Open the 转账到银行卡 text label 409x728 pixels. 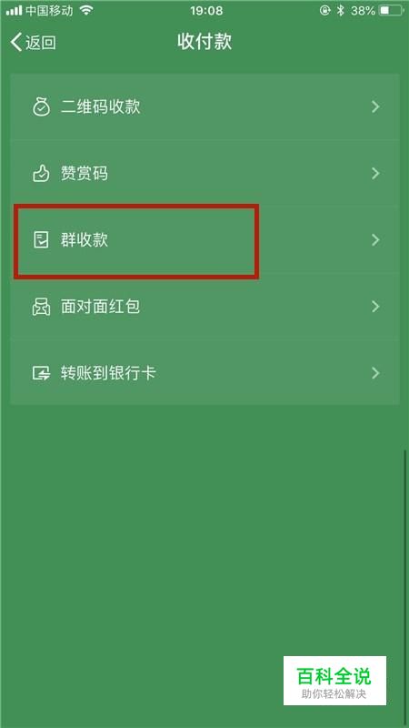pos(108,373)
